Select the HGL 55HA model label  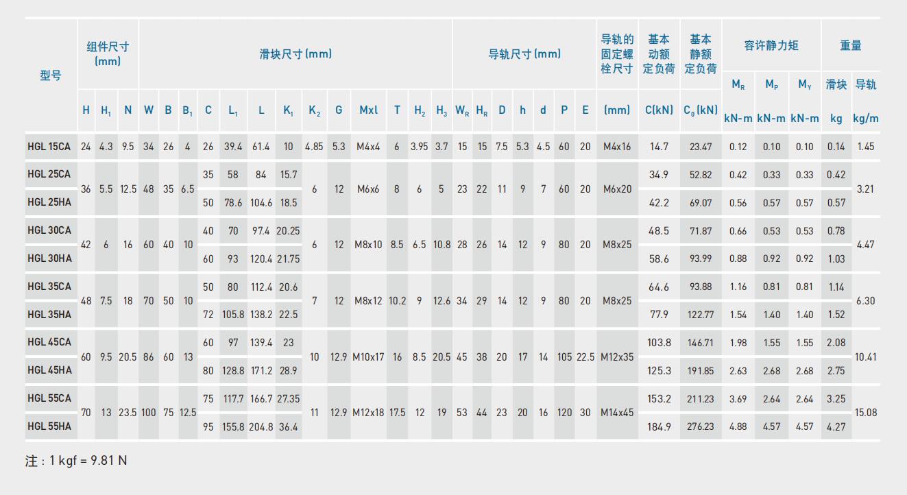[49, 426]
